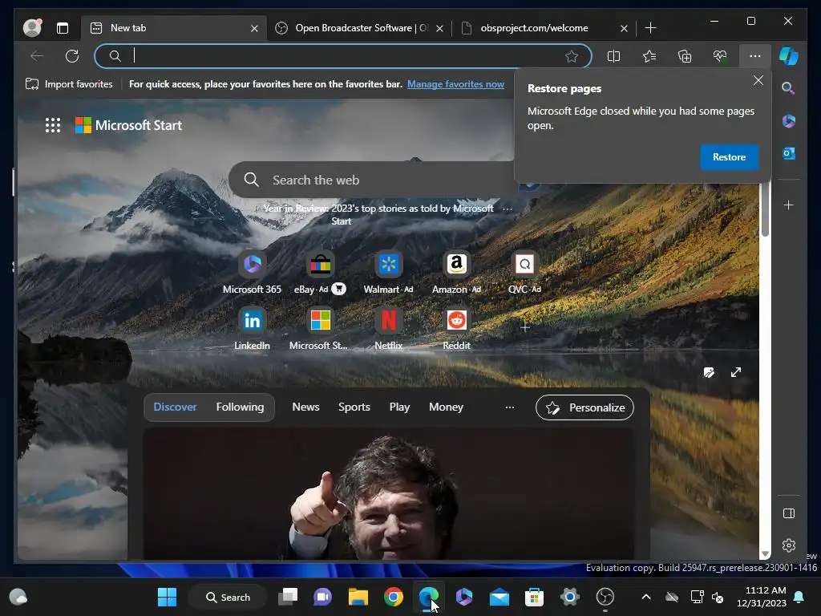This screenshot has width=821, height=616.
Task: Open split screen view icon
Action: point(613,56)
